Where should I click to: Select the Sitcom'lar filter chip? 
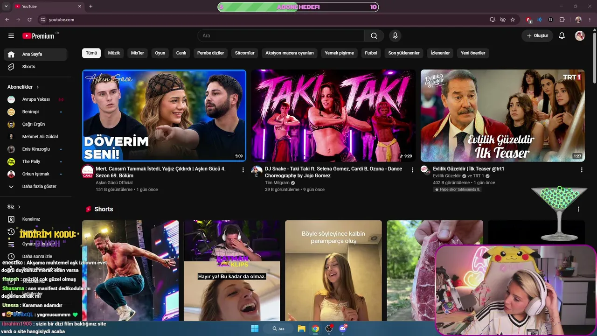click(245, 53)
